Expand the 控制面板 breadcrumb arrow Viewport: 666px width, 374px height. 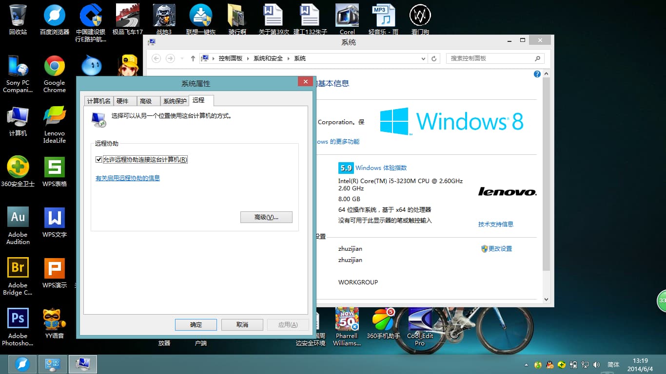tap(248, 58)
